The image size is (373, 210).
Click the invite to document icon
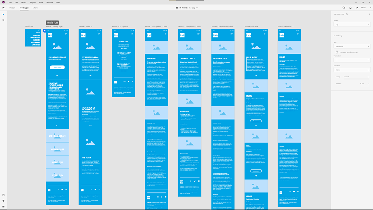[344, 8]
